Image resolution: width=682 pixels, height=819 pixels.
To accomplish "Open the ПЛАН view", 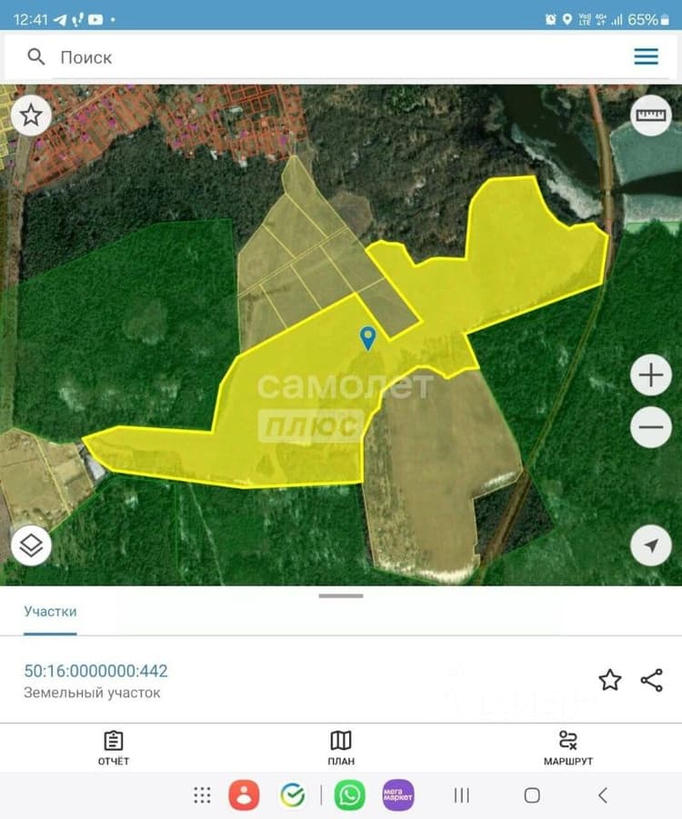I will 341,748.
